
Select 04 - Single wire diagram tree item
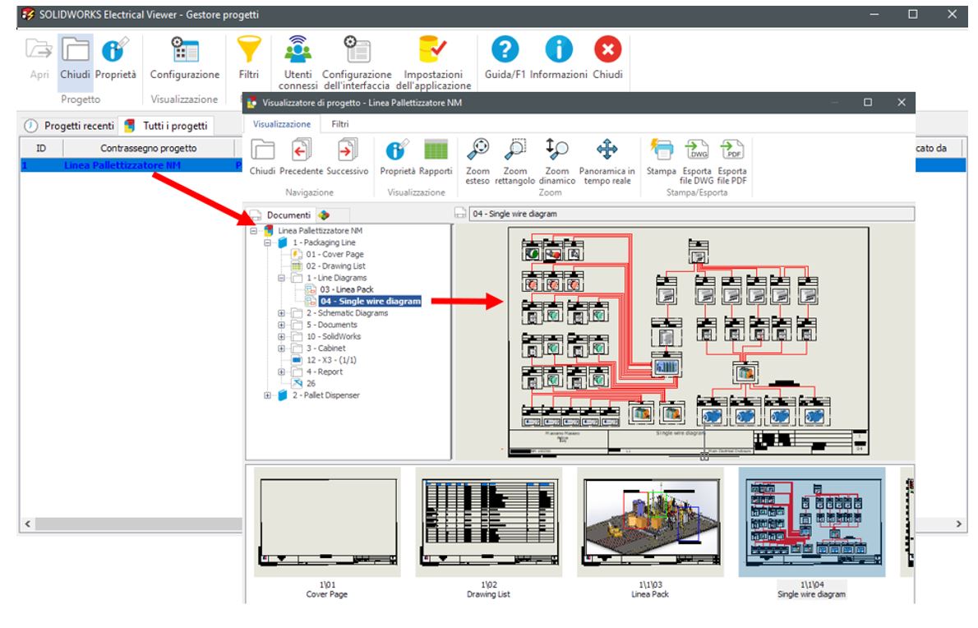(x=371, y=301)
